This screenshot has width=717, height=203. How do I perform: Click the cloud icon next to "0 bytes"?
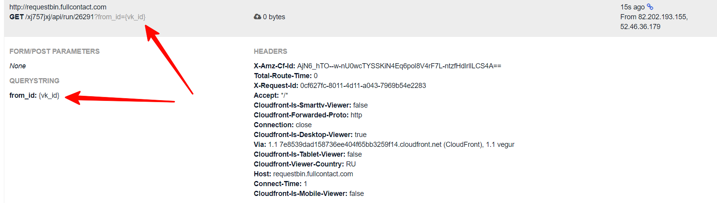pyautogui.click(x=257, y=16)
